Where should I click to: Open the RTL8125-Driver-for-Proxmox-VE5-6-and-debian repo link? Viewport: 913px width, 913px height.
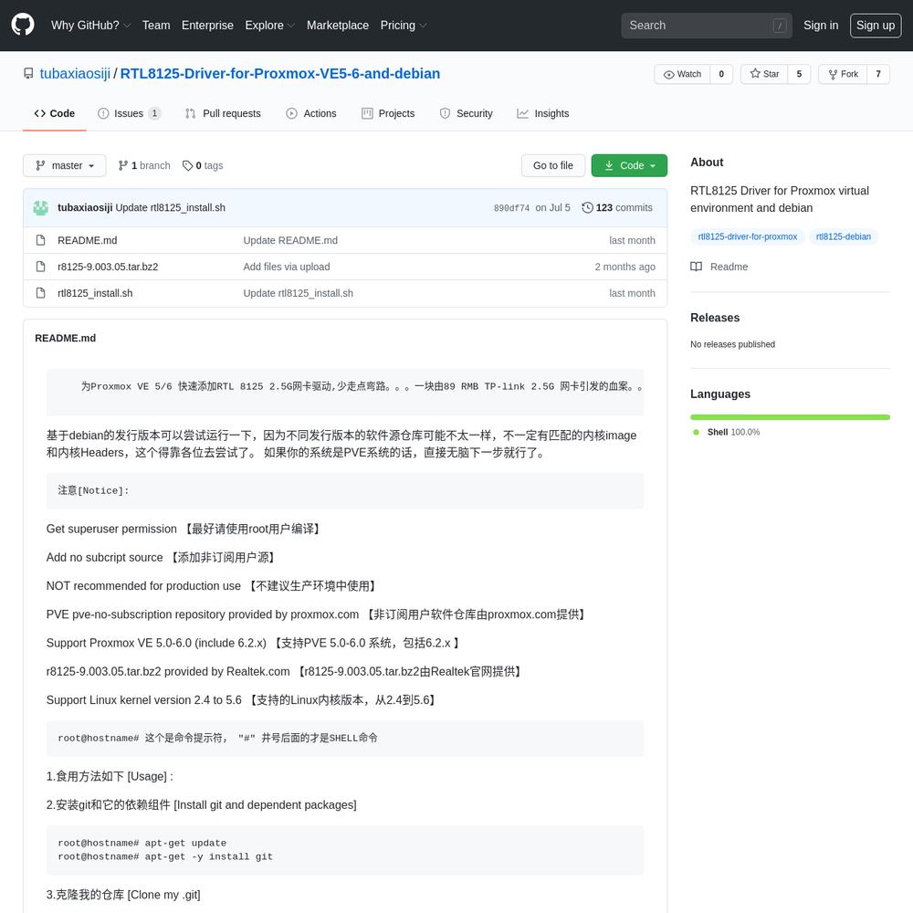pos(280,73)
